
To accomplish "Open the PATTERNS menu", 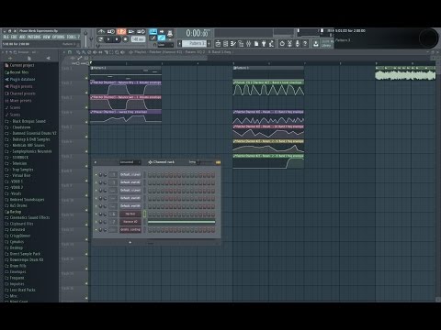I will click(x=34, y=37).
